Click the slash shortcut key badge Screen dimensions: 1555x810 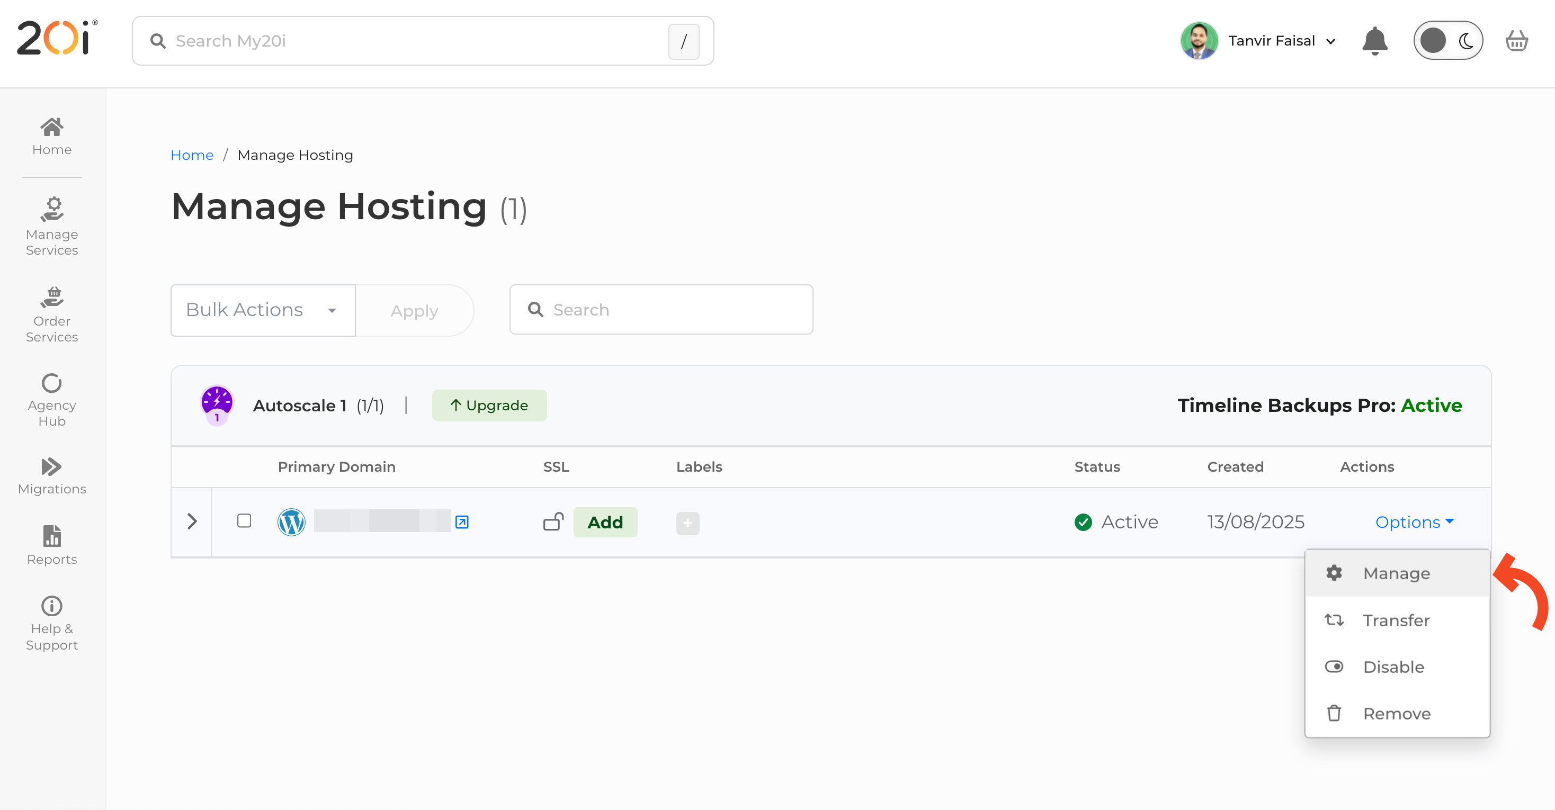(683, 41)
